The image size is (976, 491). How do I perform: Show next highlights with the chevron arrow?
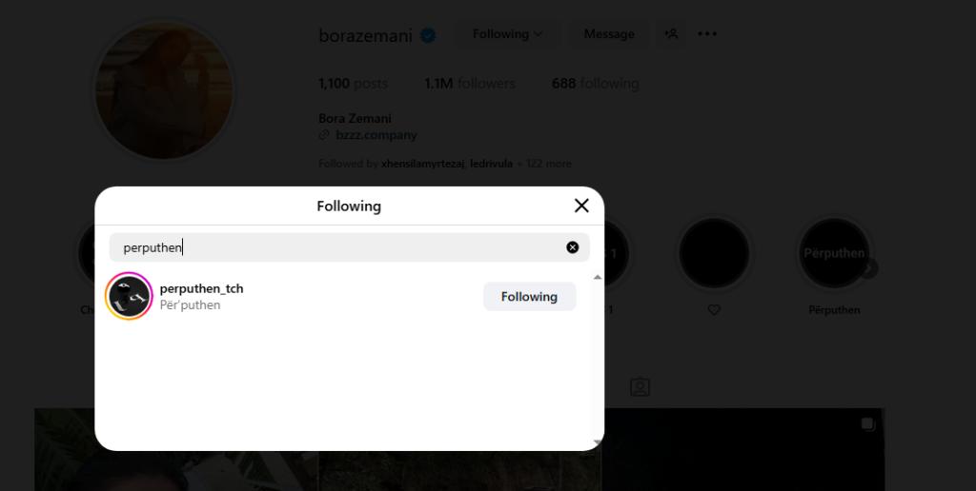[x=869, y=269]
